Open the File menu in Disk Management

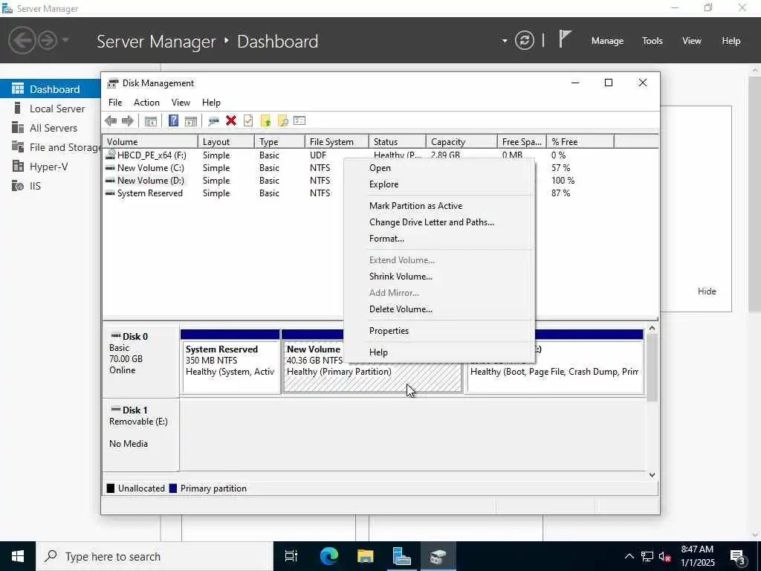(115, 103)
